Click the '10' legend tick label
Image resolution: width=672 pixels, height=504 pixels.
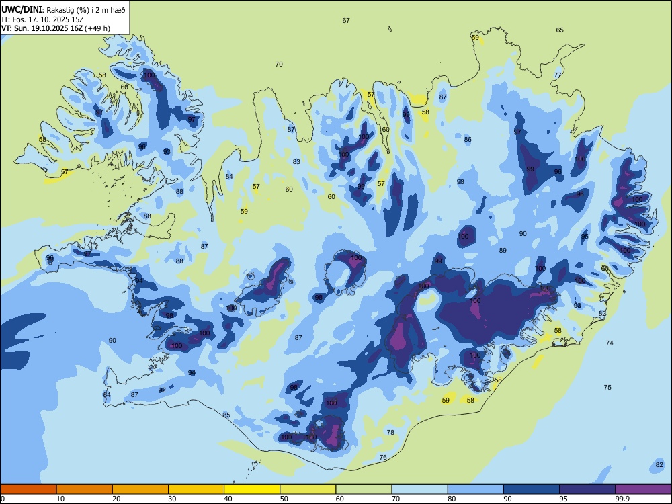(60, 499)
